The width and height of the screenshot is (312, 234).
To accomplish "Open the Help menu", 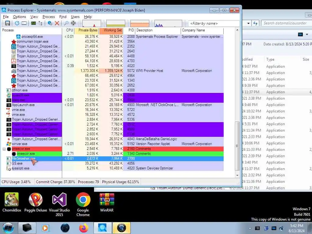I will point(88,17).
